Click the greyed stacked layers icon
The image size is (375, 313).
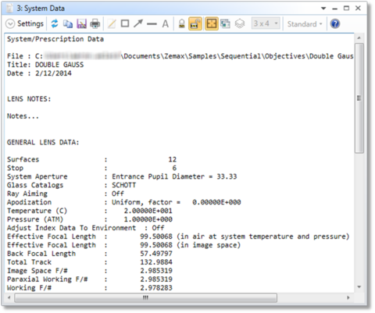(x=240, y=24)
